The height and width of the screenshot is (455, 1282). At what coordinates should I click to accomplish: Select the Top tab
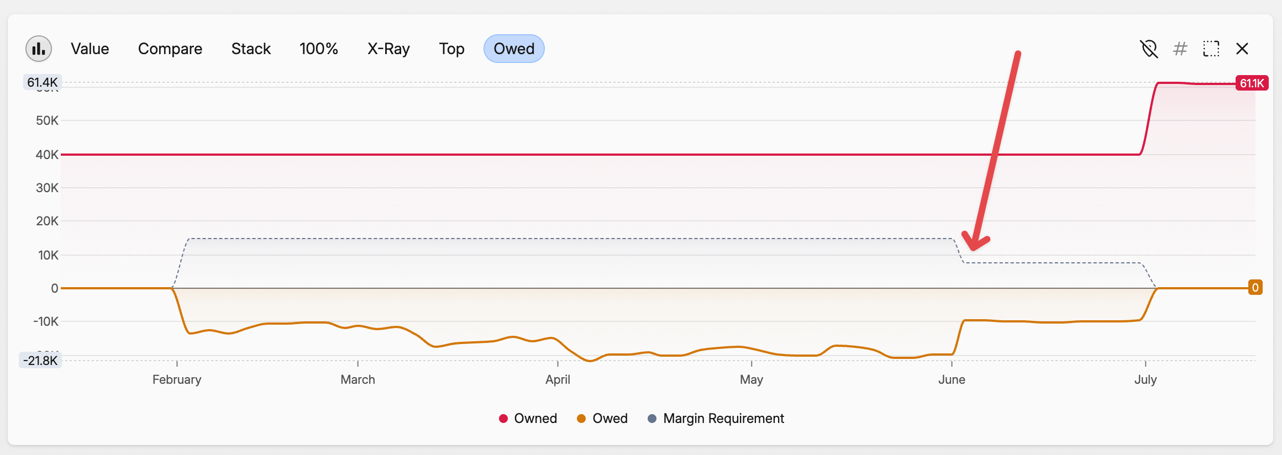[451, 49]
